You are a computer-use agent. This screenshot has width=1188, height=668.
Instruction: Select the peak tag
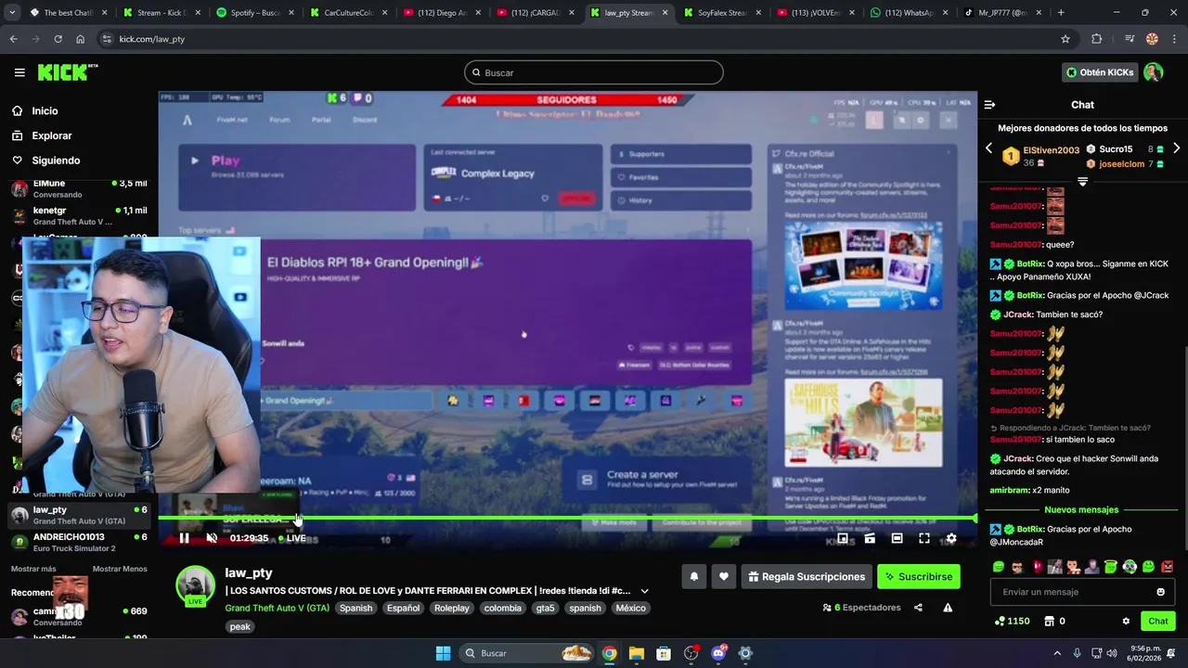(240, 626)
